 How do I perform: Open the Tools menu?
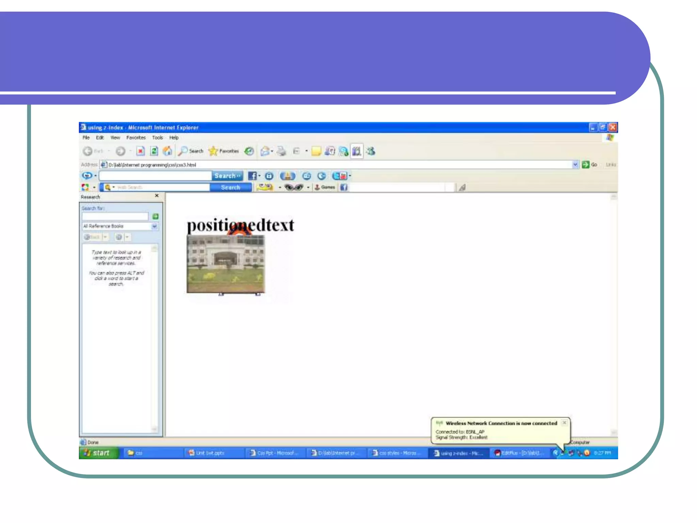(157, 138)
